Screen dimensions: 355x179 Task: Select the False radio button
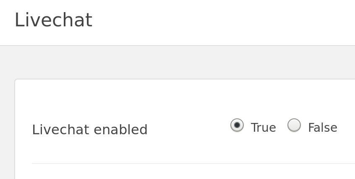(294, 125)
